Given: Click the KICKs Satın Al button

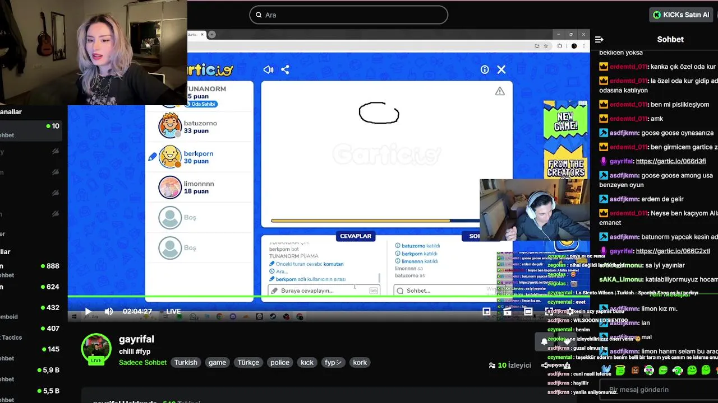Looking at the screenshot, I should [680, 15].
